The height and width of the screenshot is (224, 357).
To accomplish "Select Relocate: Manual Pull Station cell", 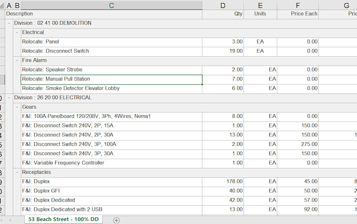I will click(111, 79).
